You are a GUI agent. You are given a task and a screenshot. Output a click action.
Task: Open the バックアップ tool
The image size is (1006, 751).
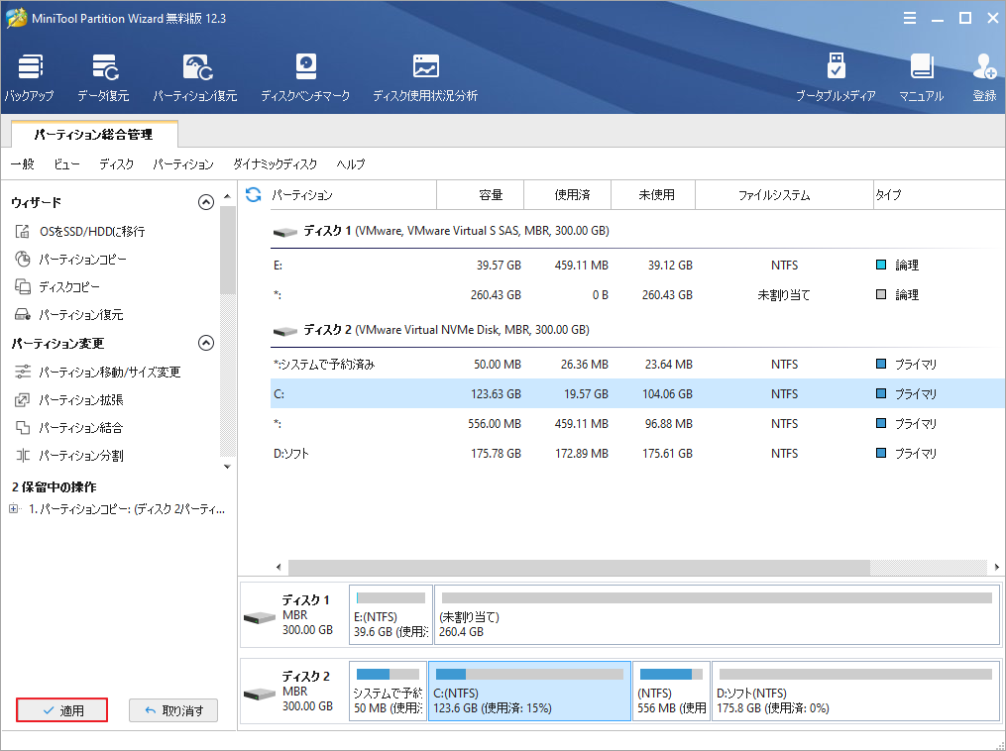(29, 77)
